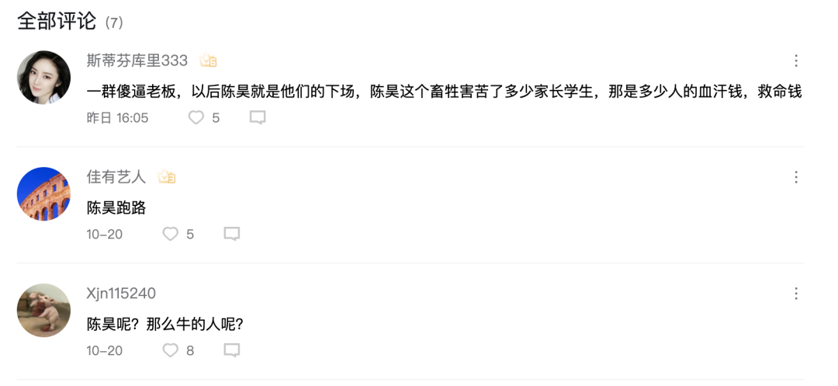Click the avatar of 斯蒂芬库里333
838x386 pixels.
point(43,78)
